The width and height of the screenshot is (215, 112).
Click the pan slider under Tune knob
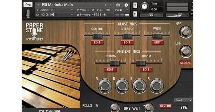(x=151, y=15)
